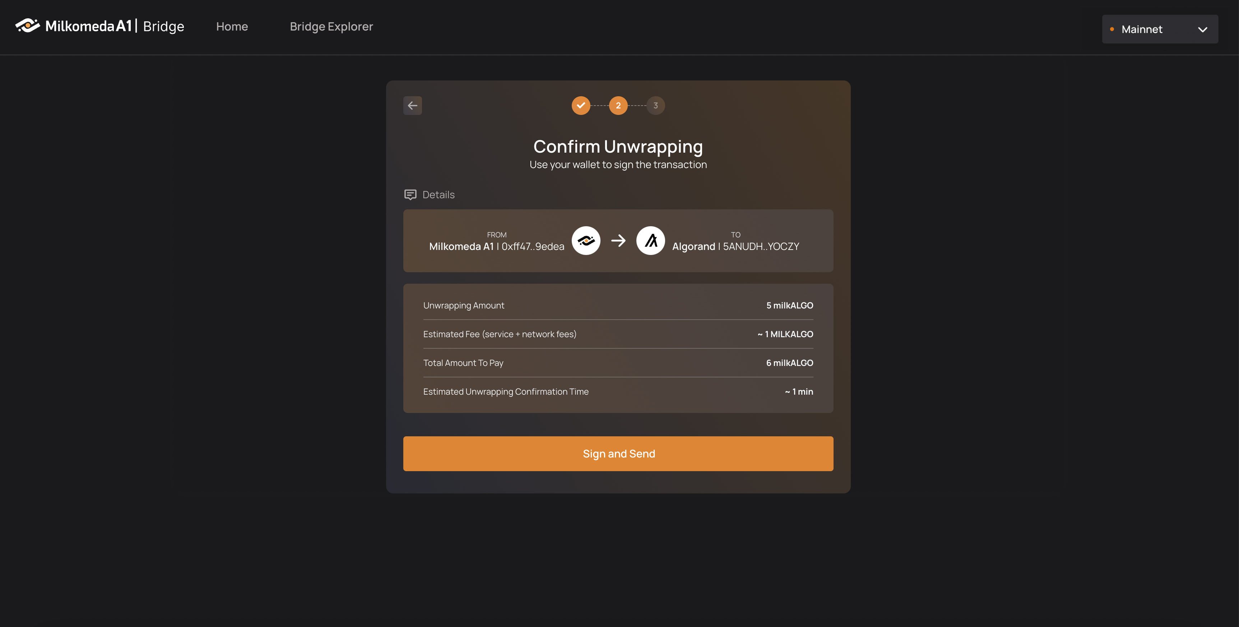Open the Mainnet network dropdown
The height and width of the screenshot is (627, 1239).
click(x=1160, y=29)
